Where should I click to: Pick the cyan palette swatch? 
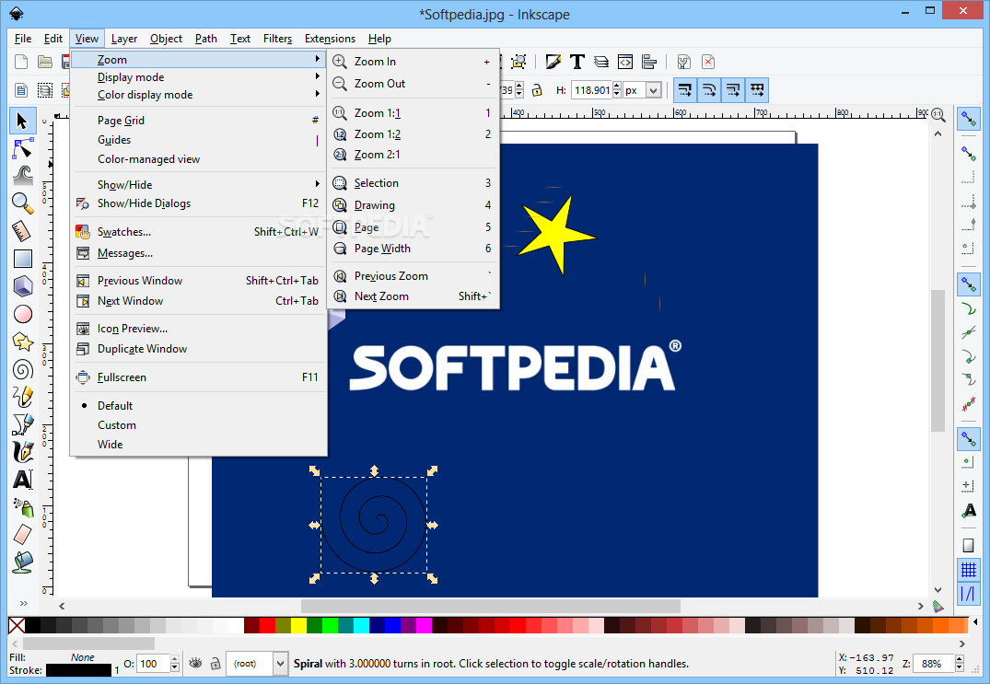coord(361,625)
